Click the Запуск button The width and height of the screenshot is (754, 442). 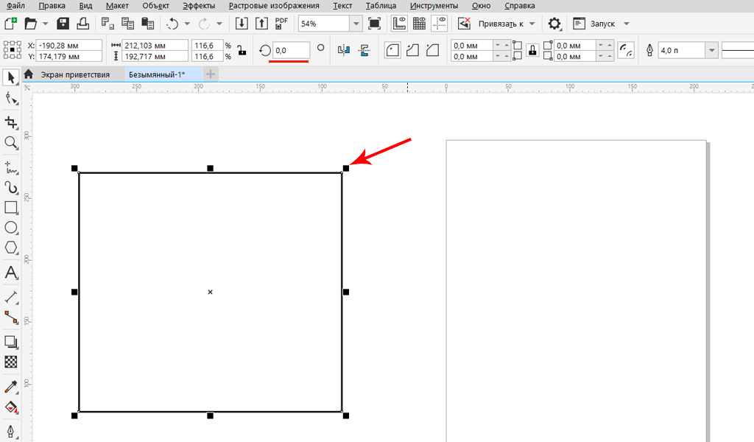(602, 24)
